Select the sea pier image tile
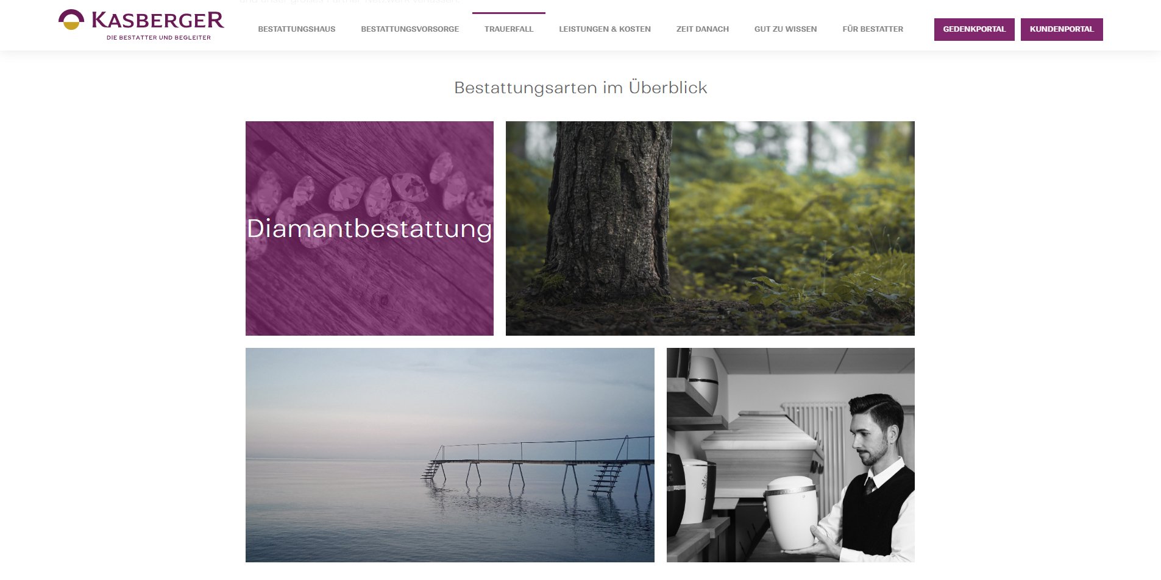 (x=450, y=455)
